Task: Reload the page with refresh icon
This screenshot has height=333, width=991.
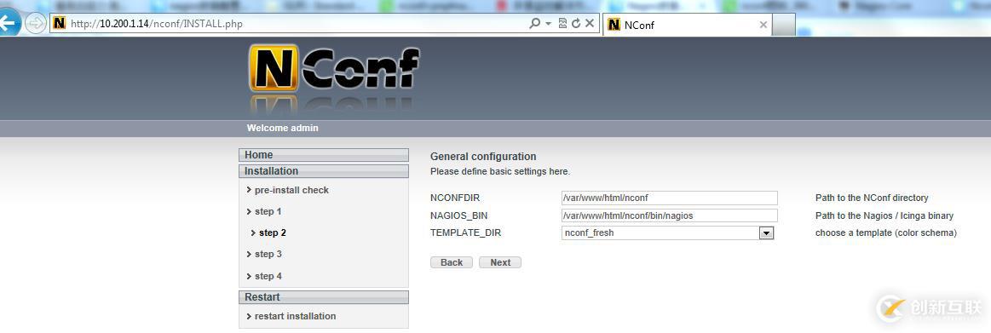Action: coord(576,23)
